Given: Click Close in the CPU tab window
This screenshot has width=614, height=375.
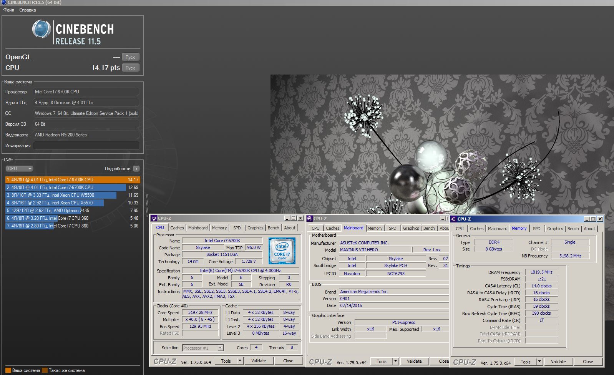Looking at the screenshot, I should (288, 361).
